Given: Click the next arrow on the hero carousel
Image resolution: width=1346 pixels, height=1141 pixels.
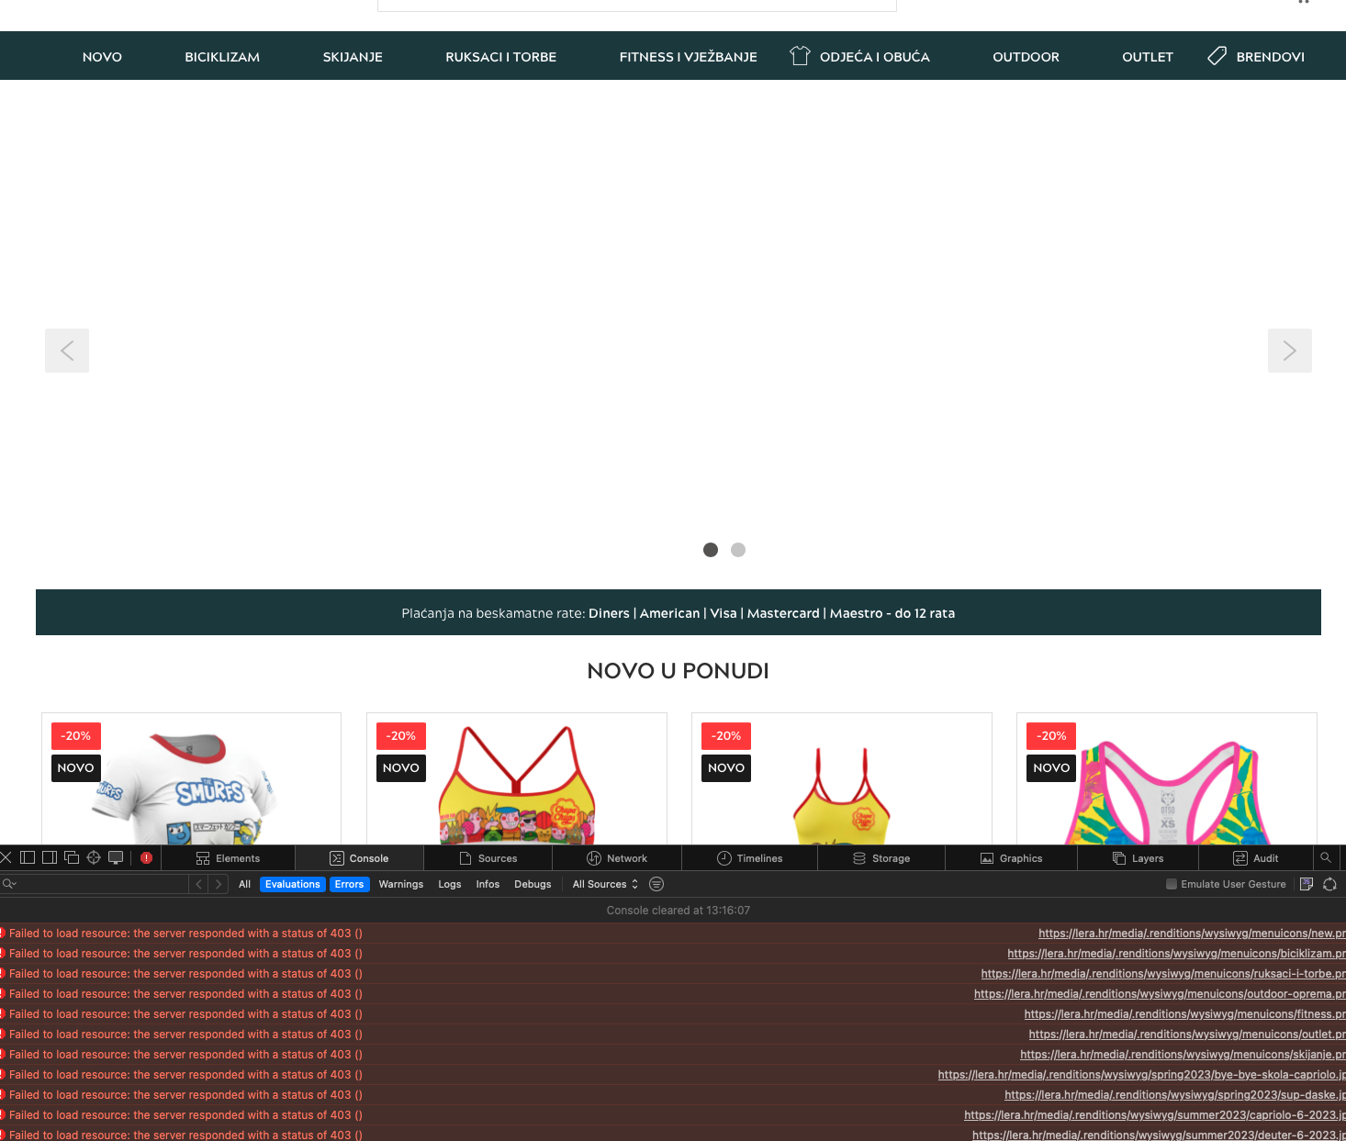Looking at the screenshot, I should point(1290,351).
